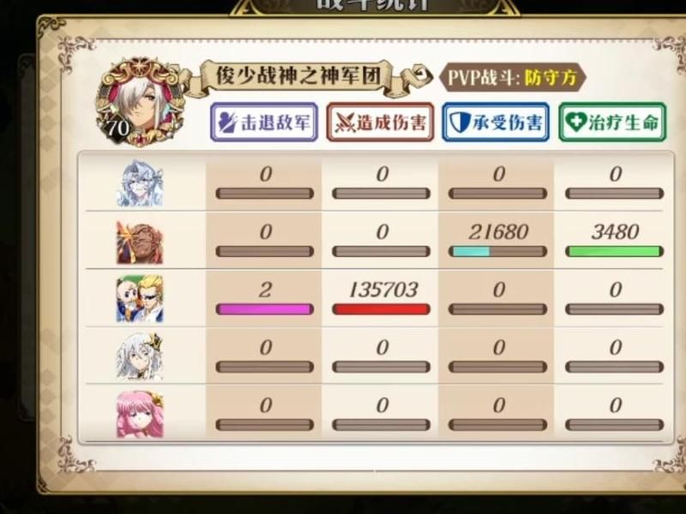Tap the duo hero portrait with sunglasses
The width and height of the screenshot is (686, 514).
140,299
